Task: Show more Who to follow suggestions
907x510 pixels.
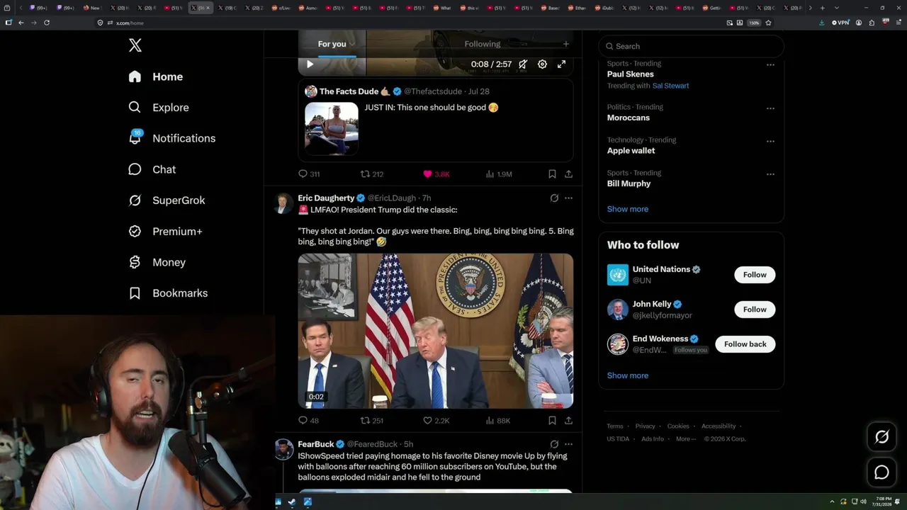Action: (627, 375)
